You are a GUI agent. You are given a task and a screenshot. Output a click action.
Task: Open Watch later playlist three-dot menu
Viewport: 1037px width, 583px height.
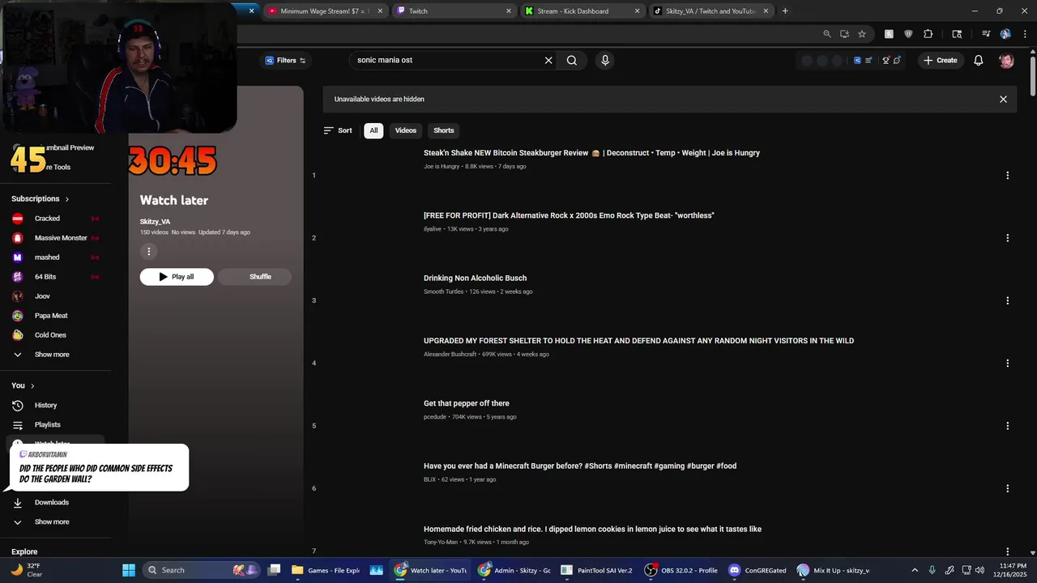(148, 252)
